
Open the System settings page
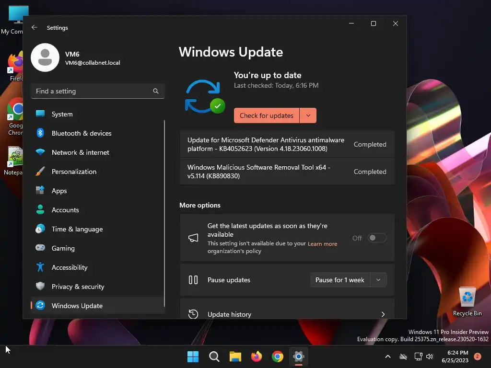coord(98,114)
